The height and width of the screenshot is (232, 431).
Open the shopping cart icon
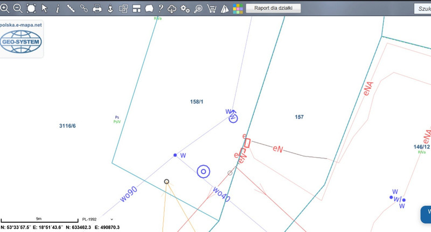(212, 9)
